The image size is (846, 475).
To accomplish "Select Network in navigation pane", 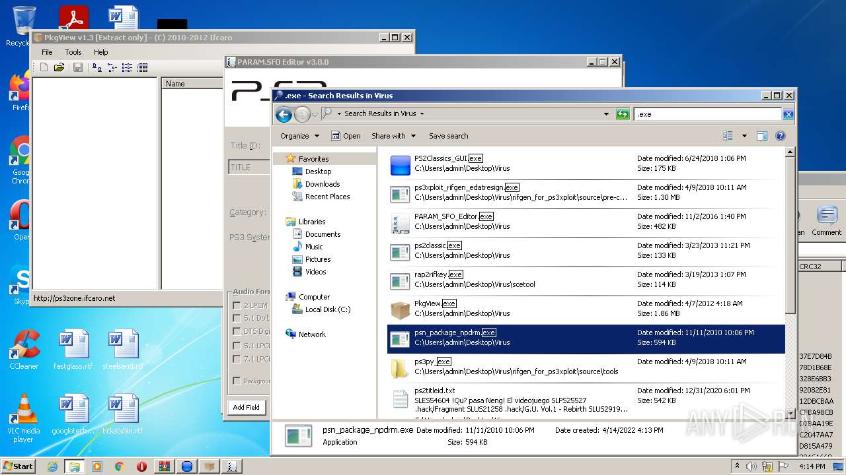I will click(312, 334).
